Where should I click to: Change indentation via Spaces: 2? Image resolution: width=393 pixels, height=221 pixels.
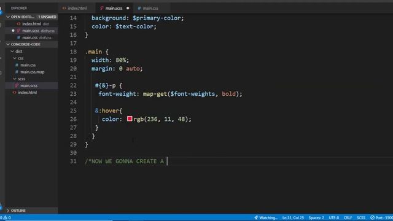click(316, 217)
